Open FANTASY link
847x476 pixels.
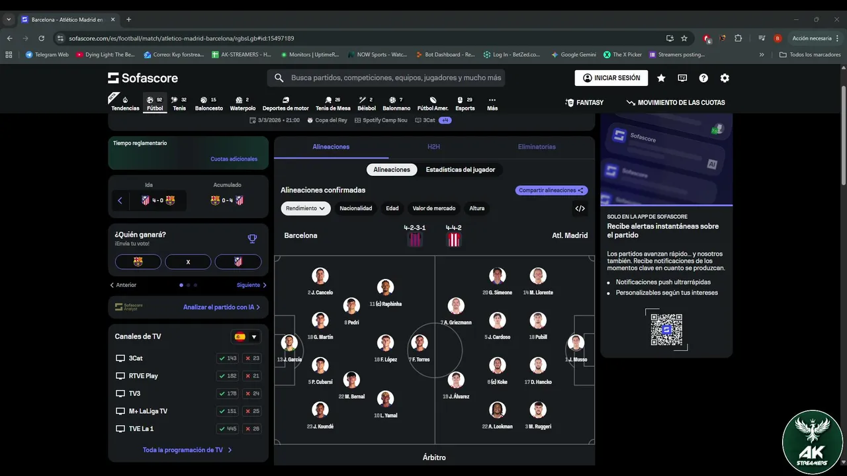[x=584, y=102]
